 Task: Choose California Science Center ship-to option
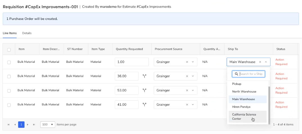248,117
